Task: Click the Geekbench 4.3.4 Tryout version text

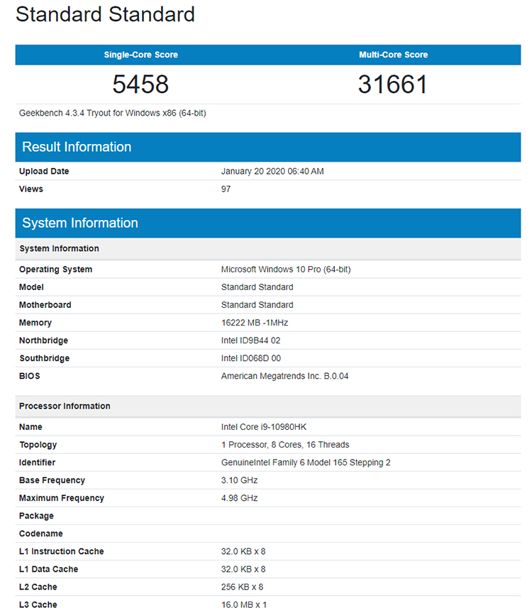Action: pyautogui.click(x=113, y=113)
